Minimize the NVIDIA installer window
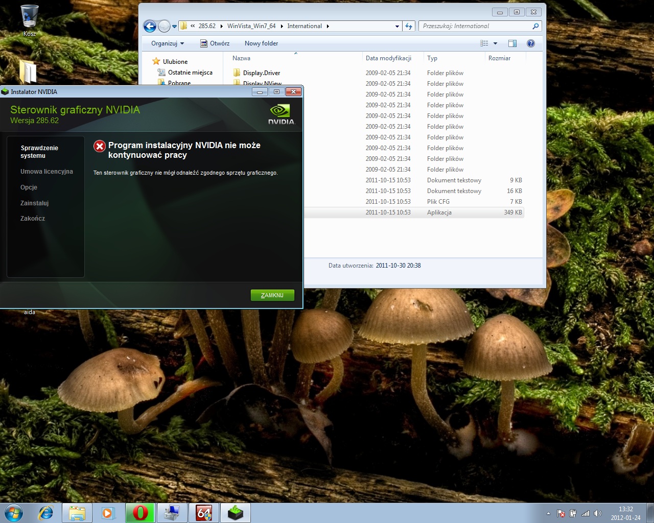654x523 pixels. click(260, 92)
